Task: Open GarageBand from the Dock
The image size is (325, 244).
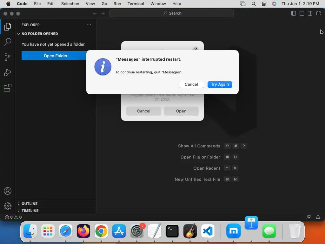Action: click(x=190, y=231)
